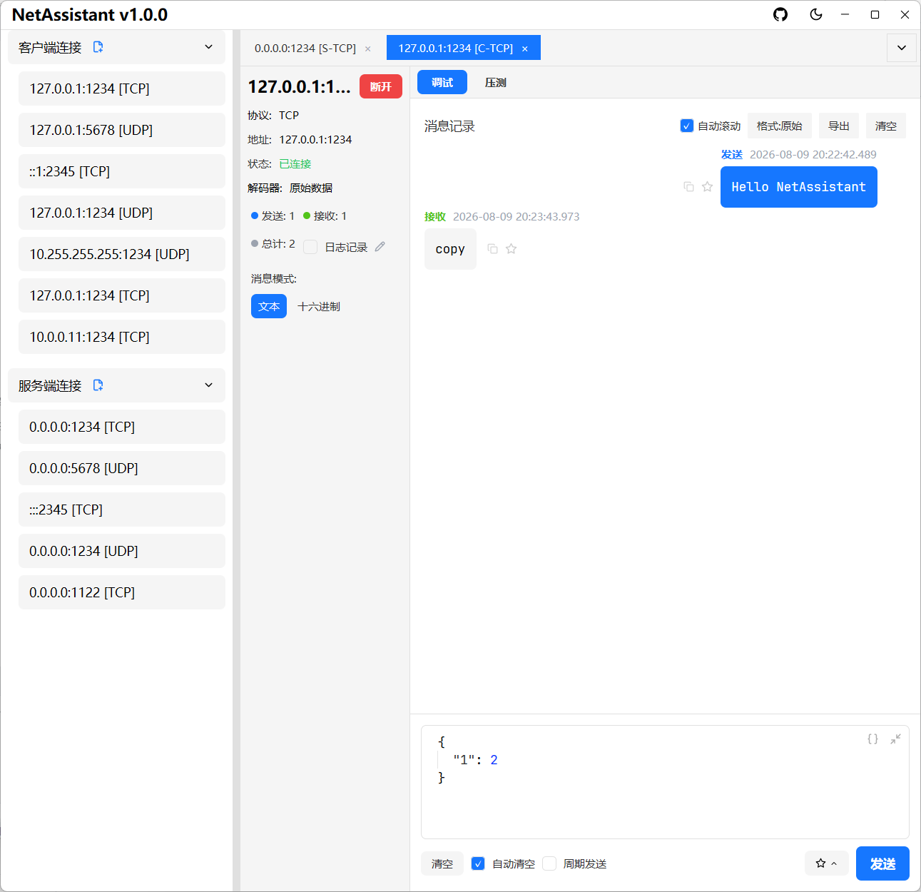Click inside the JSON message editor
Viewport: 921px width, 892px height.
coord(665,782)
